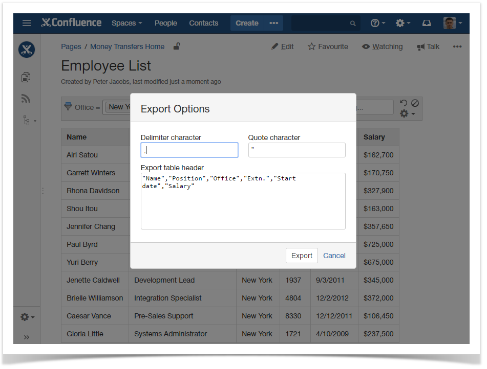
Task: Click the Export button
Action: pyautogui.click(x=301, y=256)
